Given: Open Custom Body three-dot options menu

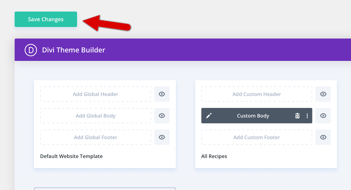Looking at the screenshot, I should point(307,116).
